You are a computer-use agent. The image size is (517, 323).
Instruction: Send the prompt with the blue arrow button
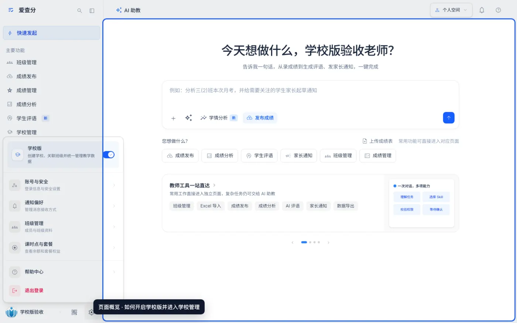[449, 118]
